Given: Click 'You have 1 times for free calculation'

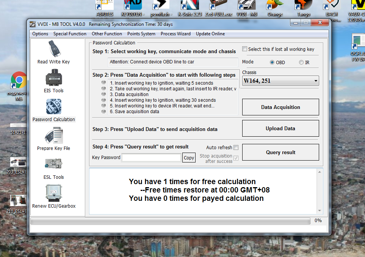Looking at the screenshot, I should (x=192, y=181).
